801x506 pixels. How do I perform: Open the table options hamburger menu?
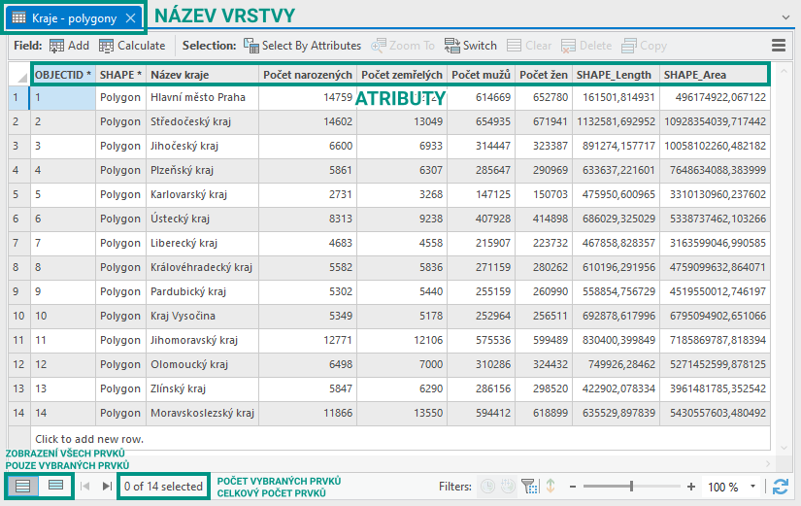coord(779,46)
